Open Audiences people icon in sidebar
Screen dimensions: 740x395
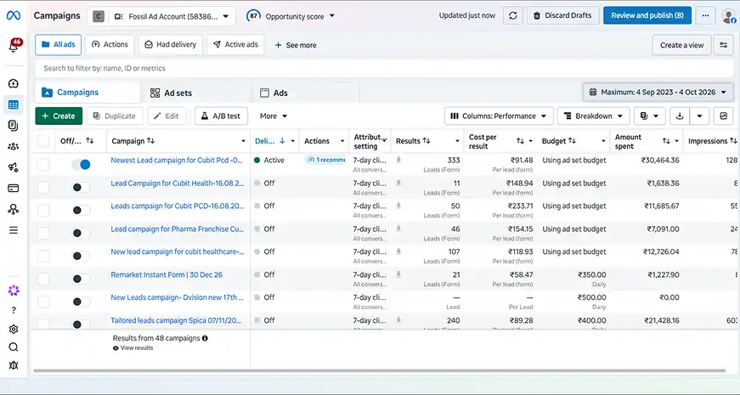(14, 146)
